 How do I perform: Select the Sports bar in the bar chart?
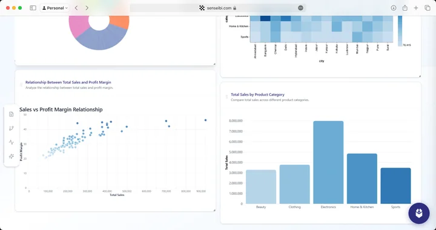pos(395,186)
